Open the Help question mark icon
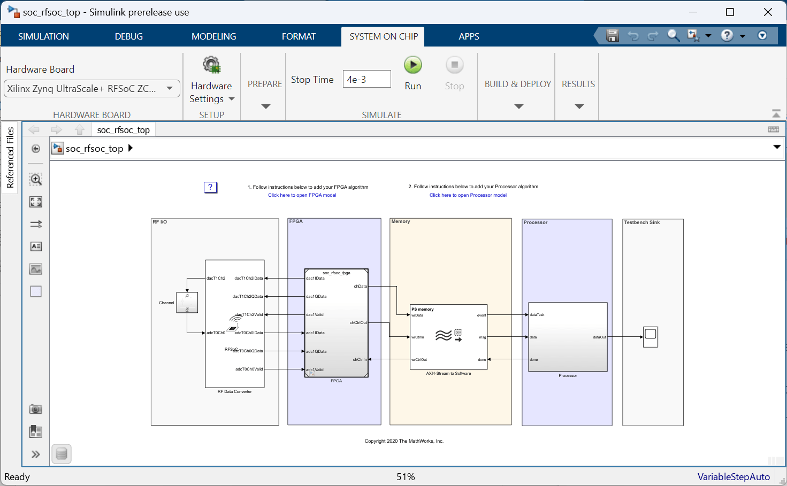 click(727, 35)
